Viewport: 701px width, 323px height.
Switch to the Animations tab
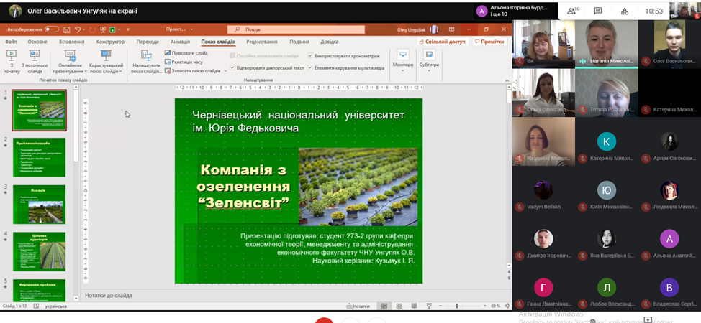pos(180,42)
